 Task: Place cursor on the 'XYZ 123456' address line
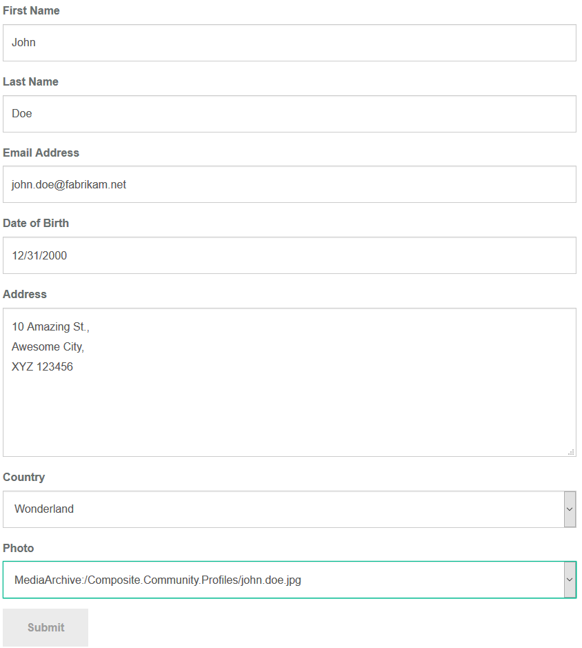[42, 366]
